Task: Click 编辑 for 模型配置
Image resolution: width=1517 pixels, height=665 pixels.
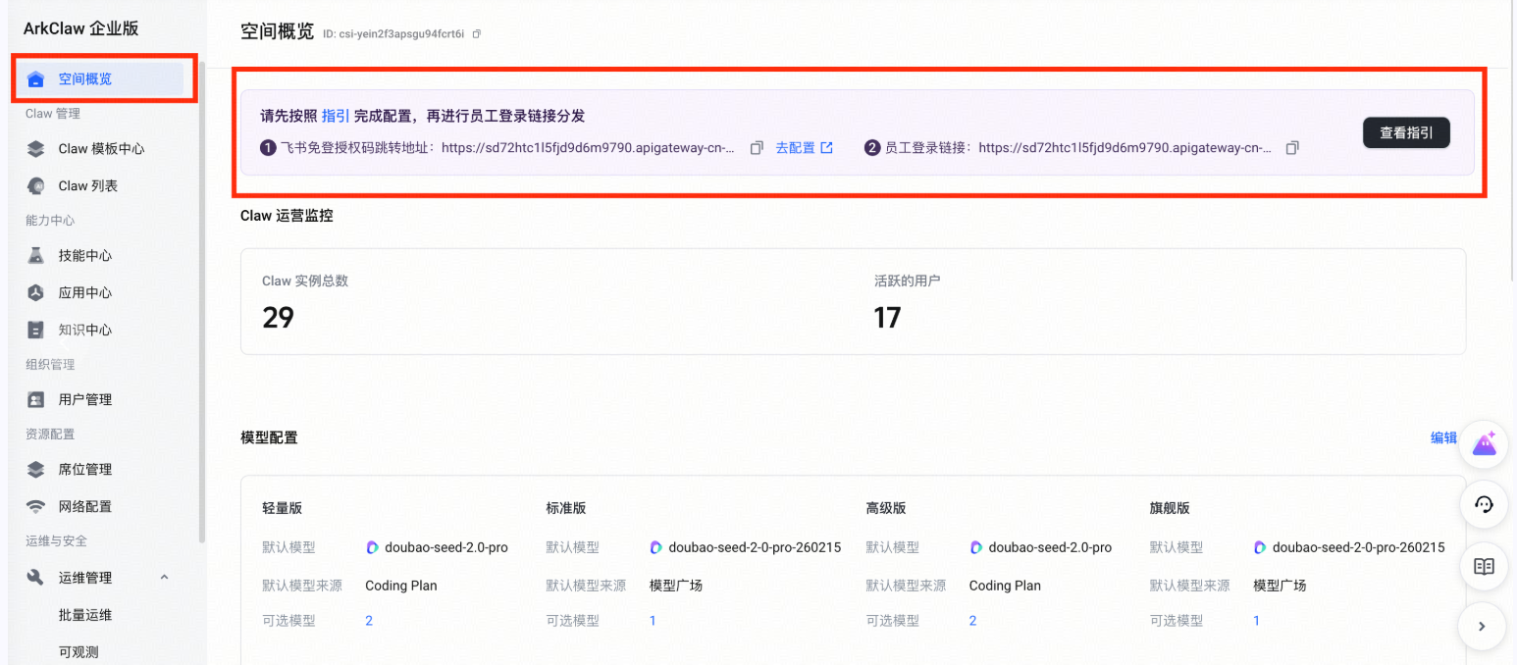Action: click(x=1443, y=438)
